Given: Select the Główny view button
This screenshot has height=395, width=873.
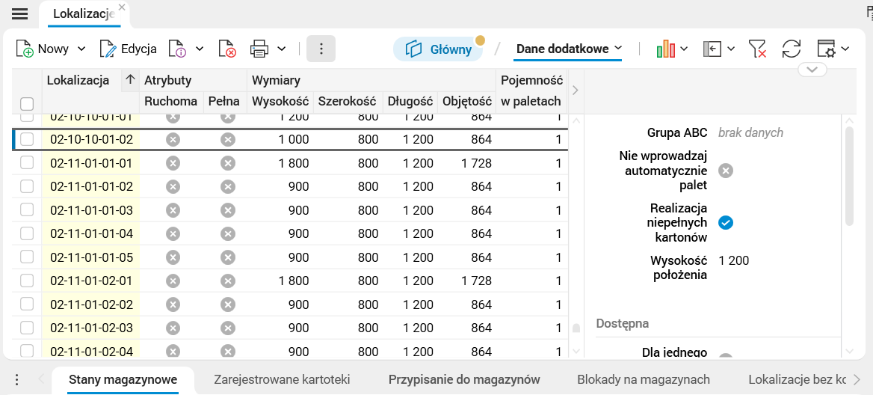Looking at the screenshot, I should (x=438, y=49).
